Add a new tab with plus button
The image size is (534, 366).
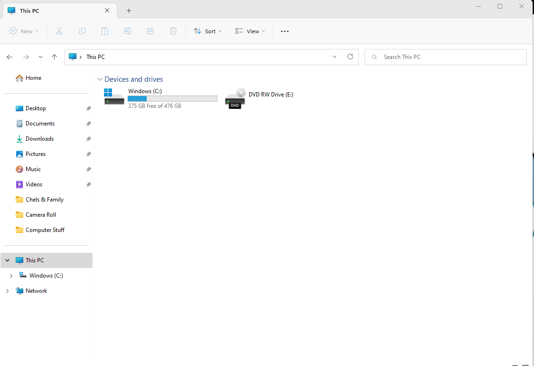click(x=129, y=10)
